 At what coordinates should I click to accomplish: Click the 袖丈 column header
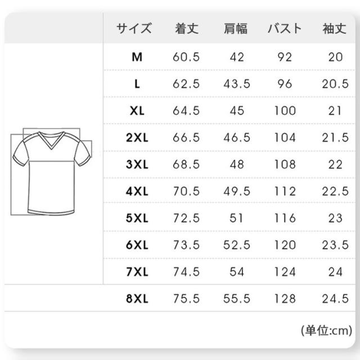click(335, 29)
